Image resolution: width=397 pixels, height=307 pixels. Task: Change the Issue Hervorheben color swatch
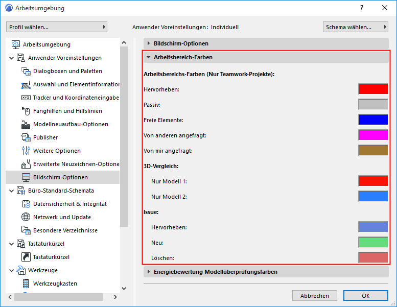pyautogui.click(x=373, y=227)
